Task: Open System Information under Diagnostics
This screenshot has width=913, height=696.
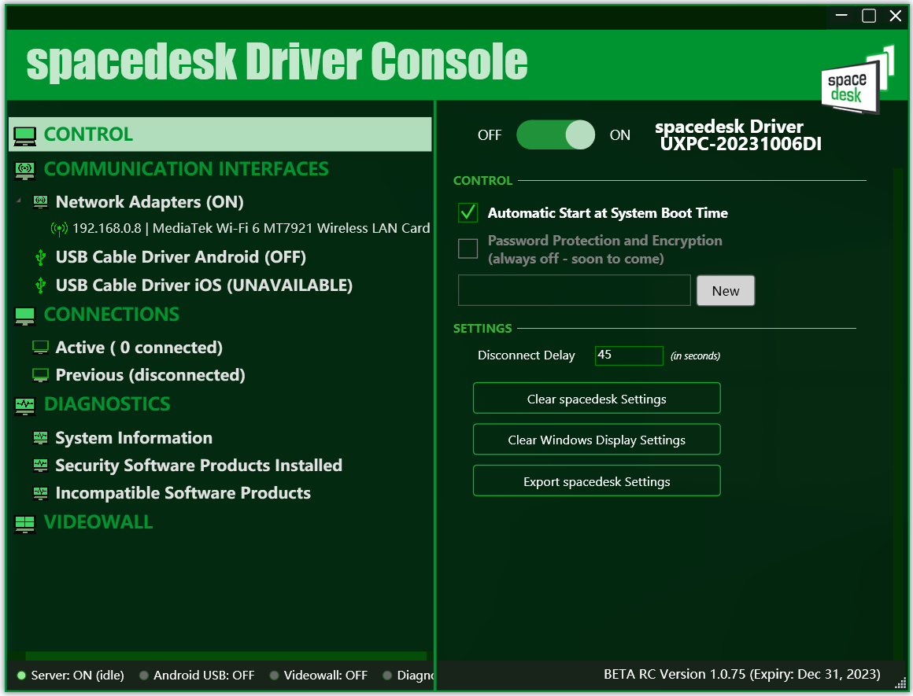Action: [134, 438]
